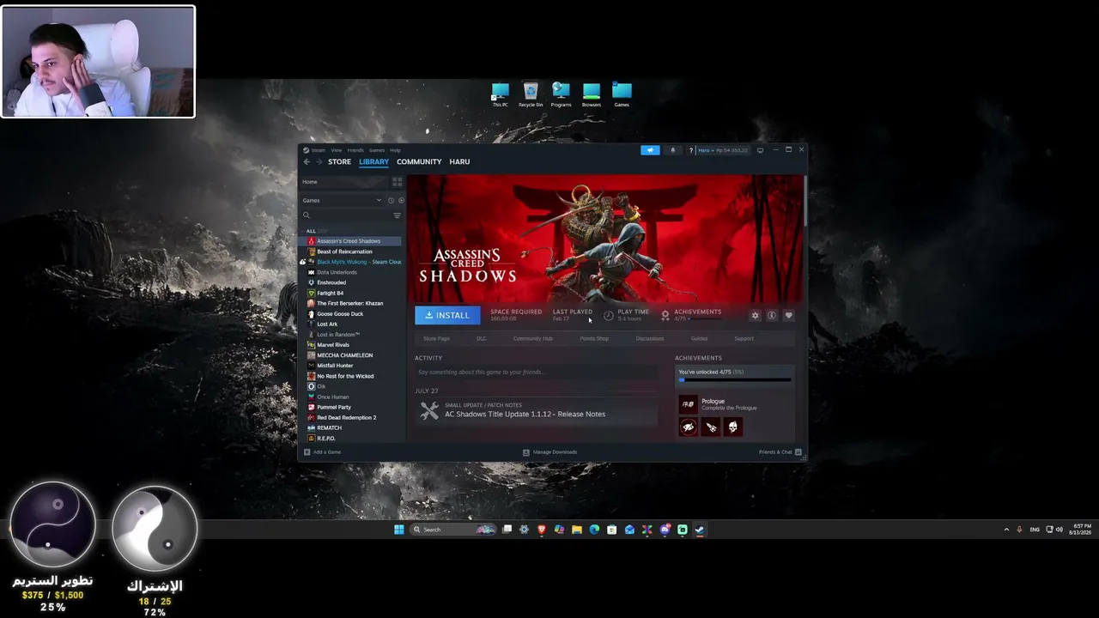Viewport: 1099px width, 618px height.
Task: Click the LIBRARY tab
Action: point(373,161)
